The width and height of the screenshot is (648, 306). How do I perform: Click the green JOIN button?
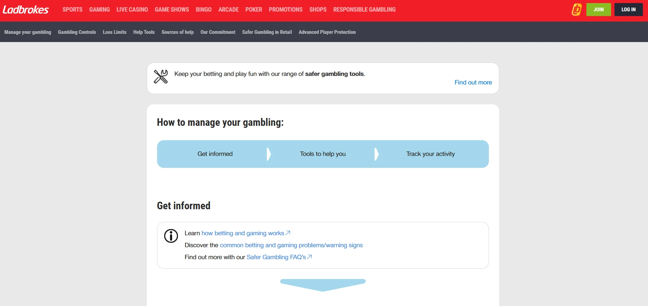598,10
